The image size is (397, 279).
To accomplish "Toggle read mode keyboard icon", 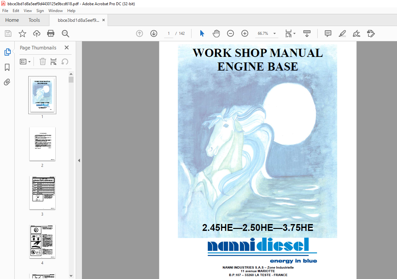I will (x=307, y=33).
